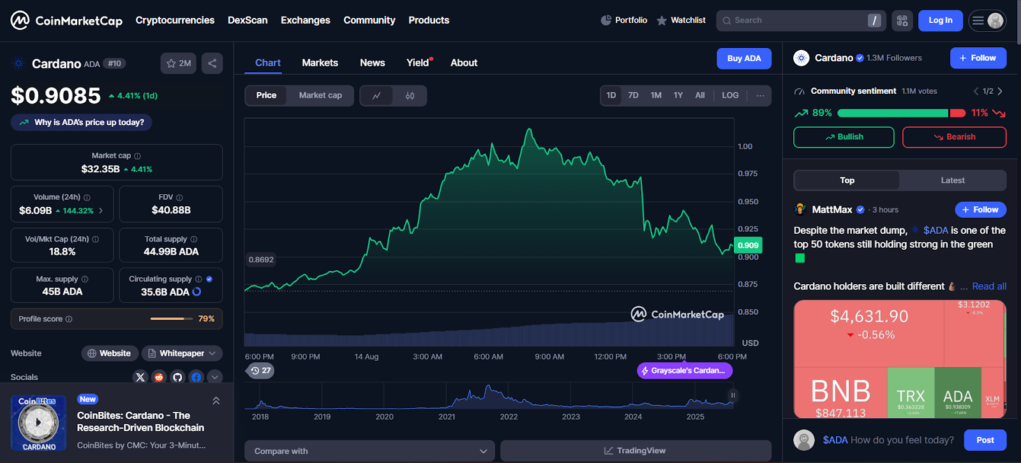Open the Cryptocurrencies menu

click(175, 20)
